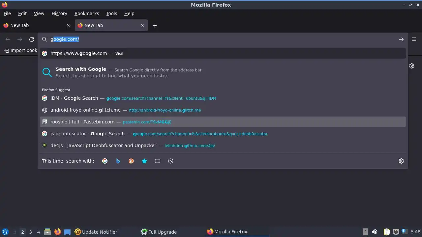Go forward one page

point(20,39)
